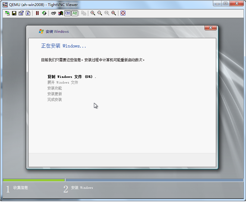The image size is (246, 202).
Task: Refresh the remote screen
Action: (x=44, y=13)
